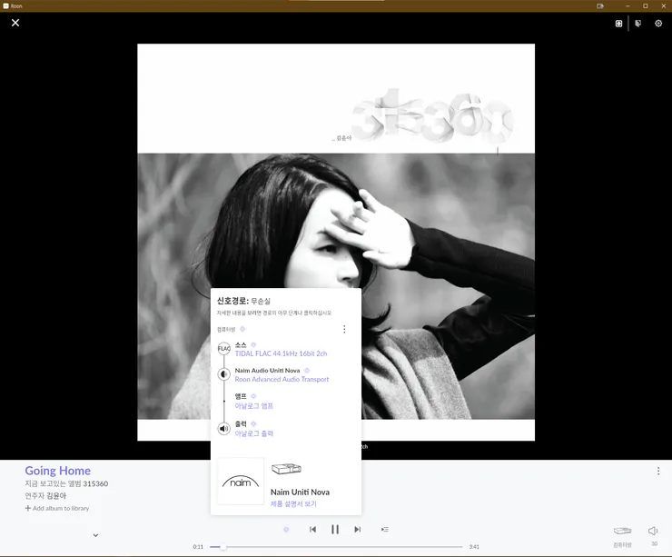
Task: Collapse the now playing bar chevron
Action: [95, 535]
